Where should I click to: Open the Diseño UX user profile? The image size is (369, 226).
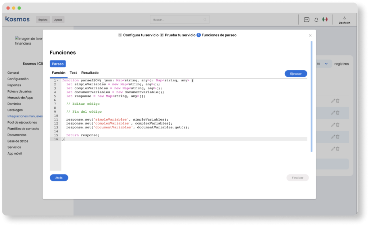pyautogui.click(x=344, y=20)
